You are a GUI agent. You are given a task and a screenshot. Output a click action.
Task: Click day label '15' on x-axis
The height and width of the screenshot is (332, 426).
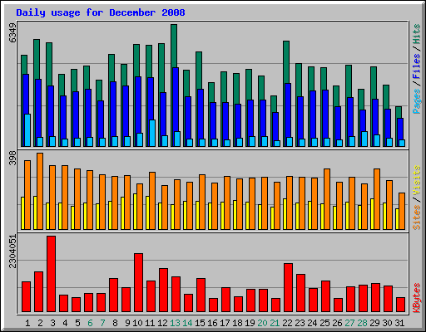click(200, 323)
